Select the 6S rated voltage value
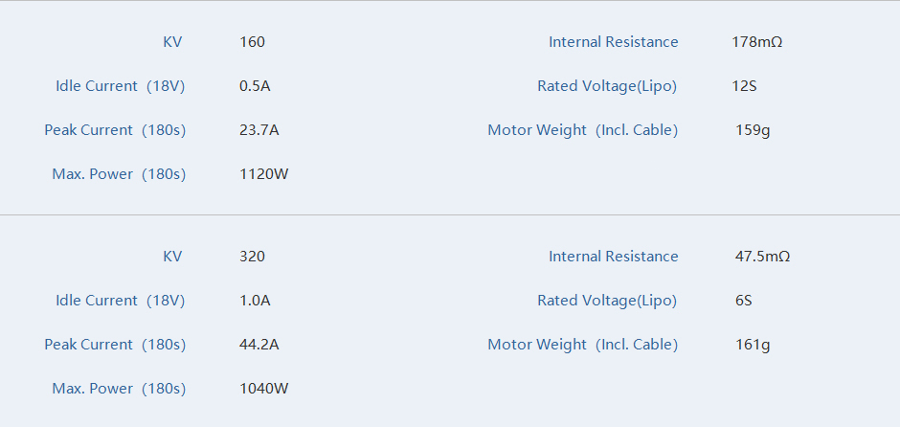The width and height of the screenshot is (900, 427). point(743,301)
